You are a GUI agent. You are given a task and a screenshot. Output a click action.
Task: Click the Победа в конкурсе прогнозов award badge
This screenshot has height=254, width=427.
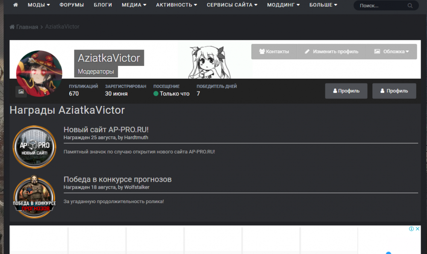tap(34, 198)
